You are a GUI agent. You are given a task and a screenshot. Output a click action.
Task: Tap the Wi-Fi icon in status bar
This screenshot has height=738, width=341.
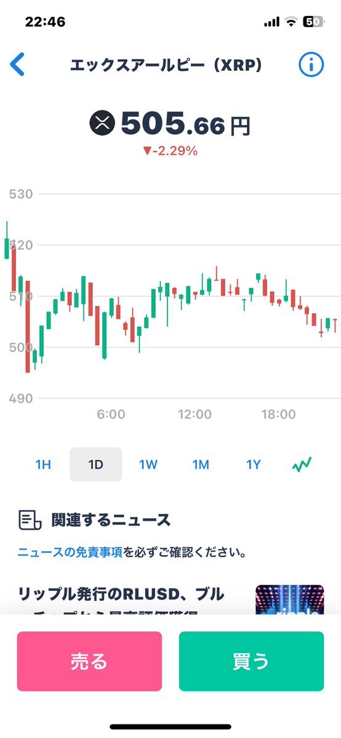coord(292,21)
